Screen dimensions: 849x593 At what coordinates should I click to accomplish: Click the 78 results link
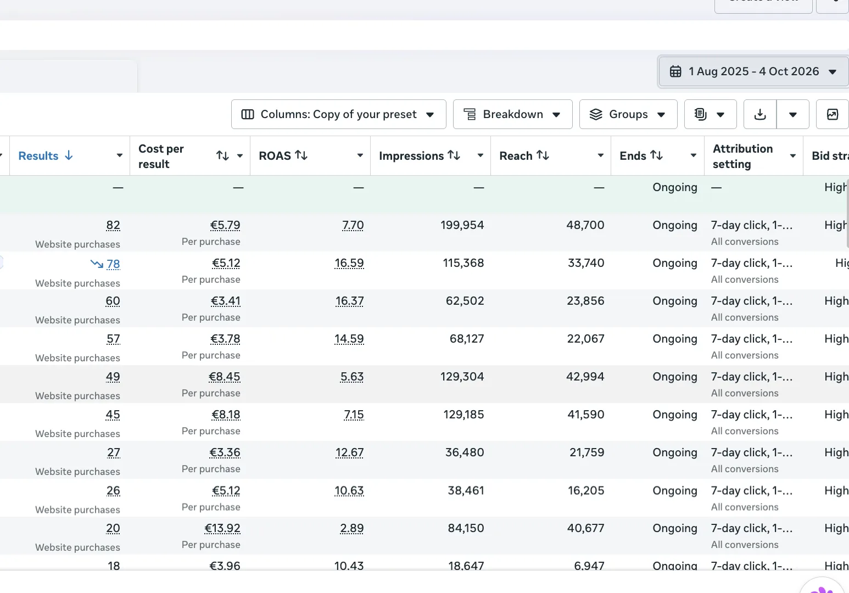click(x=113, y=264)
